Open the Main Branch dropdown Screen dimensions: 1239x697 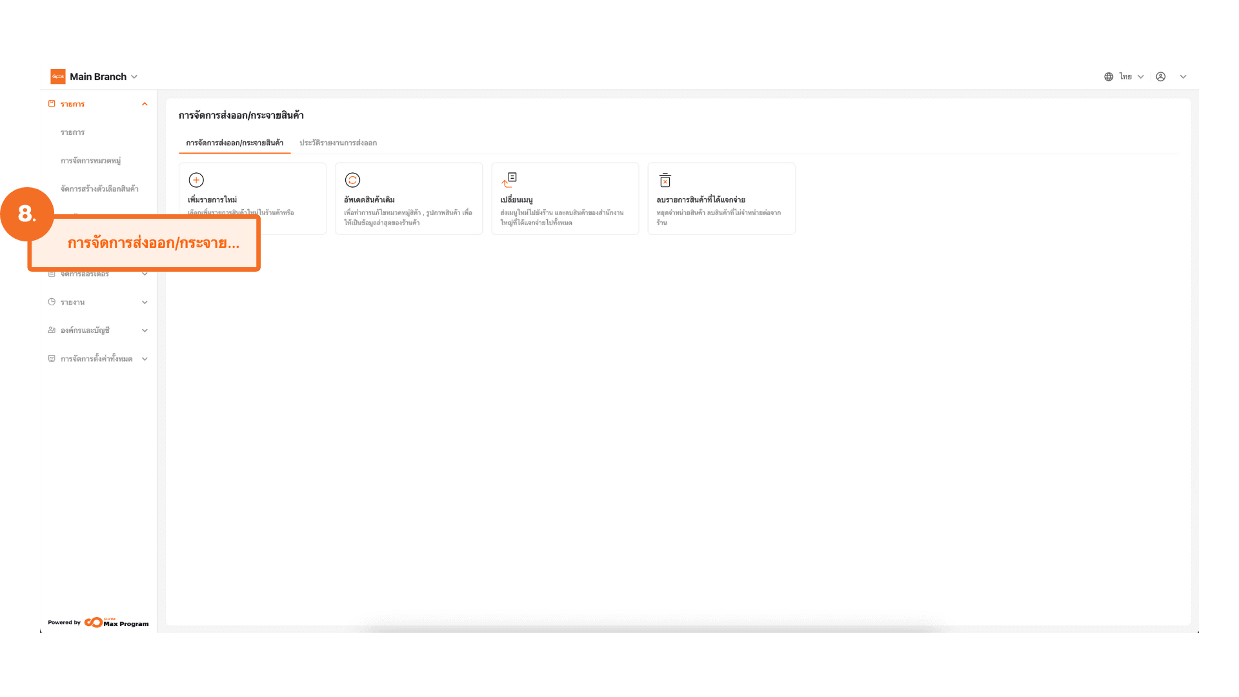click(x=134, y=77)
